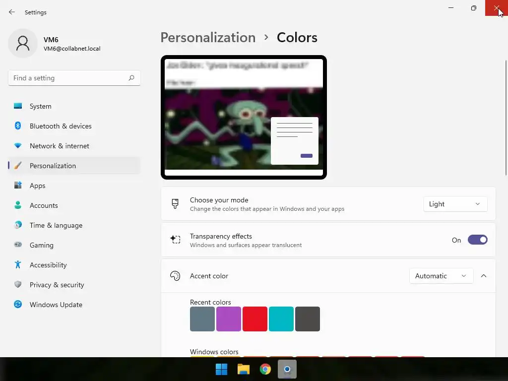Click the VM6 user avatar icon

(x=23, y=43)
